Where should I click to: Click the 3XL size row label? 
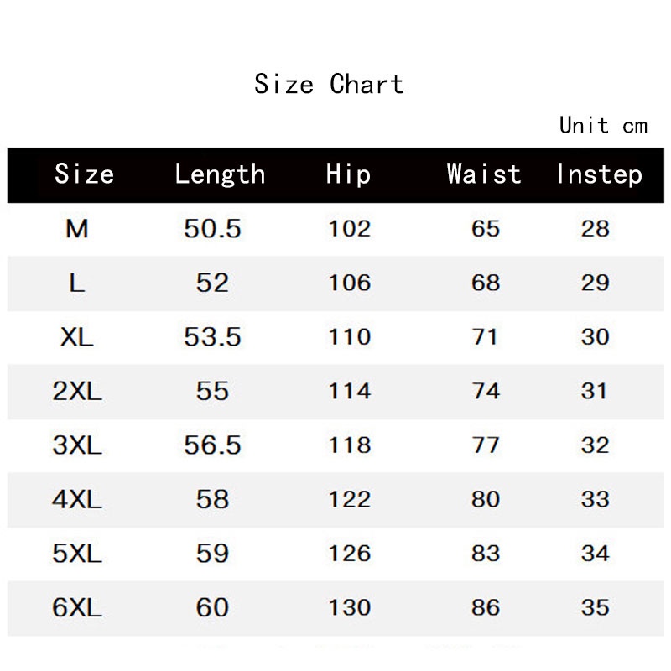[x=77, y=445]
